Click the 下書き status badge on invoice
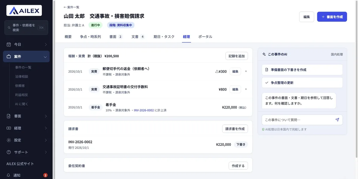 tap(241, 145)
